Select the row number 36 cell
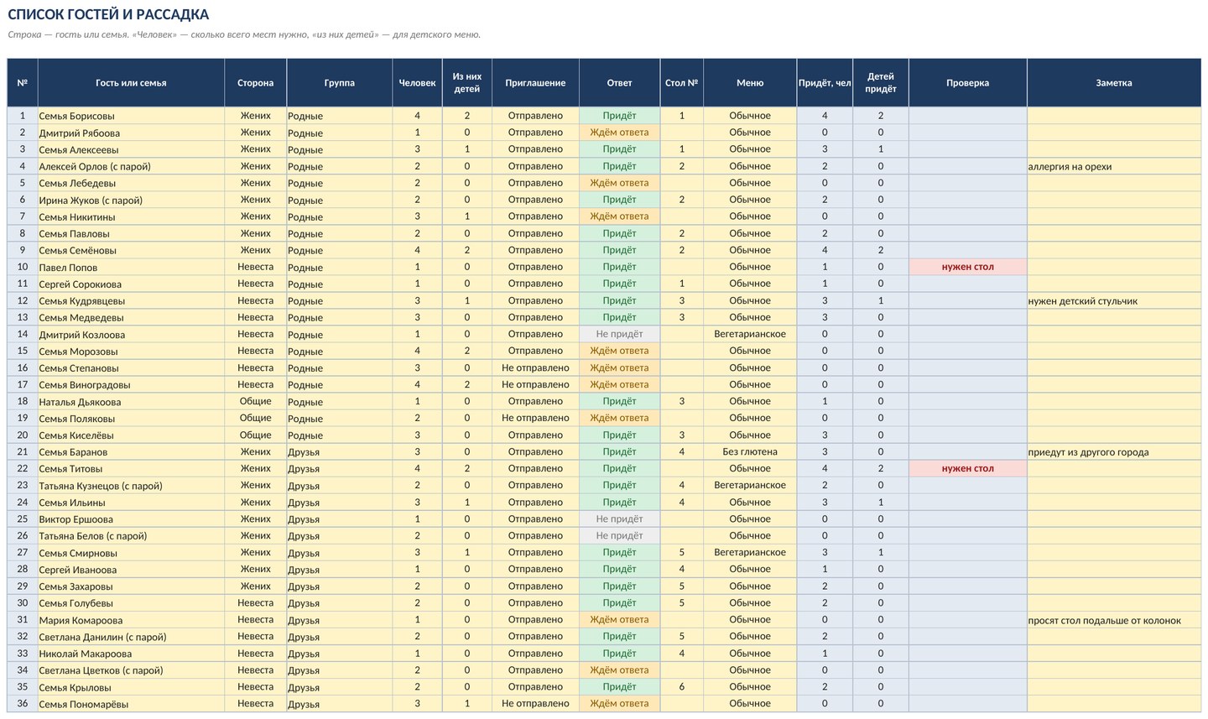The width and height of the screenshot is (1208, 719). [23, 703]
